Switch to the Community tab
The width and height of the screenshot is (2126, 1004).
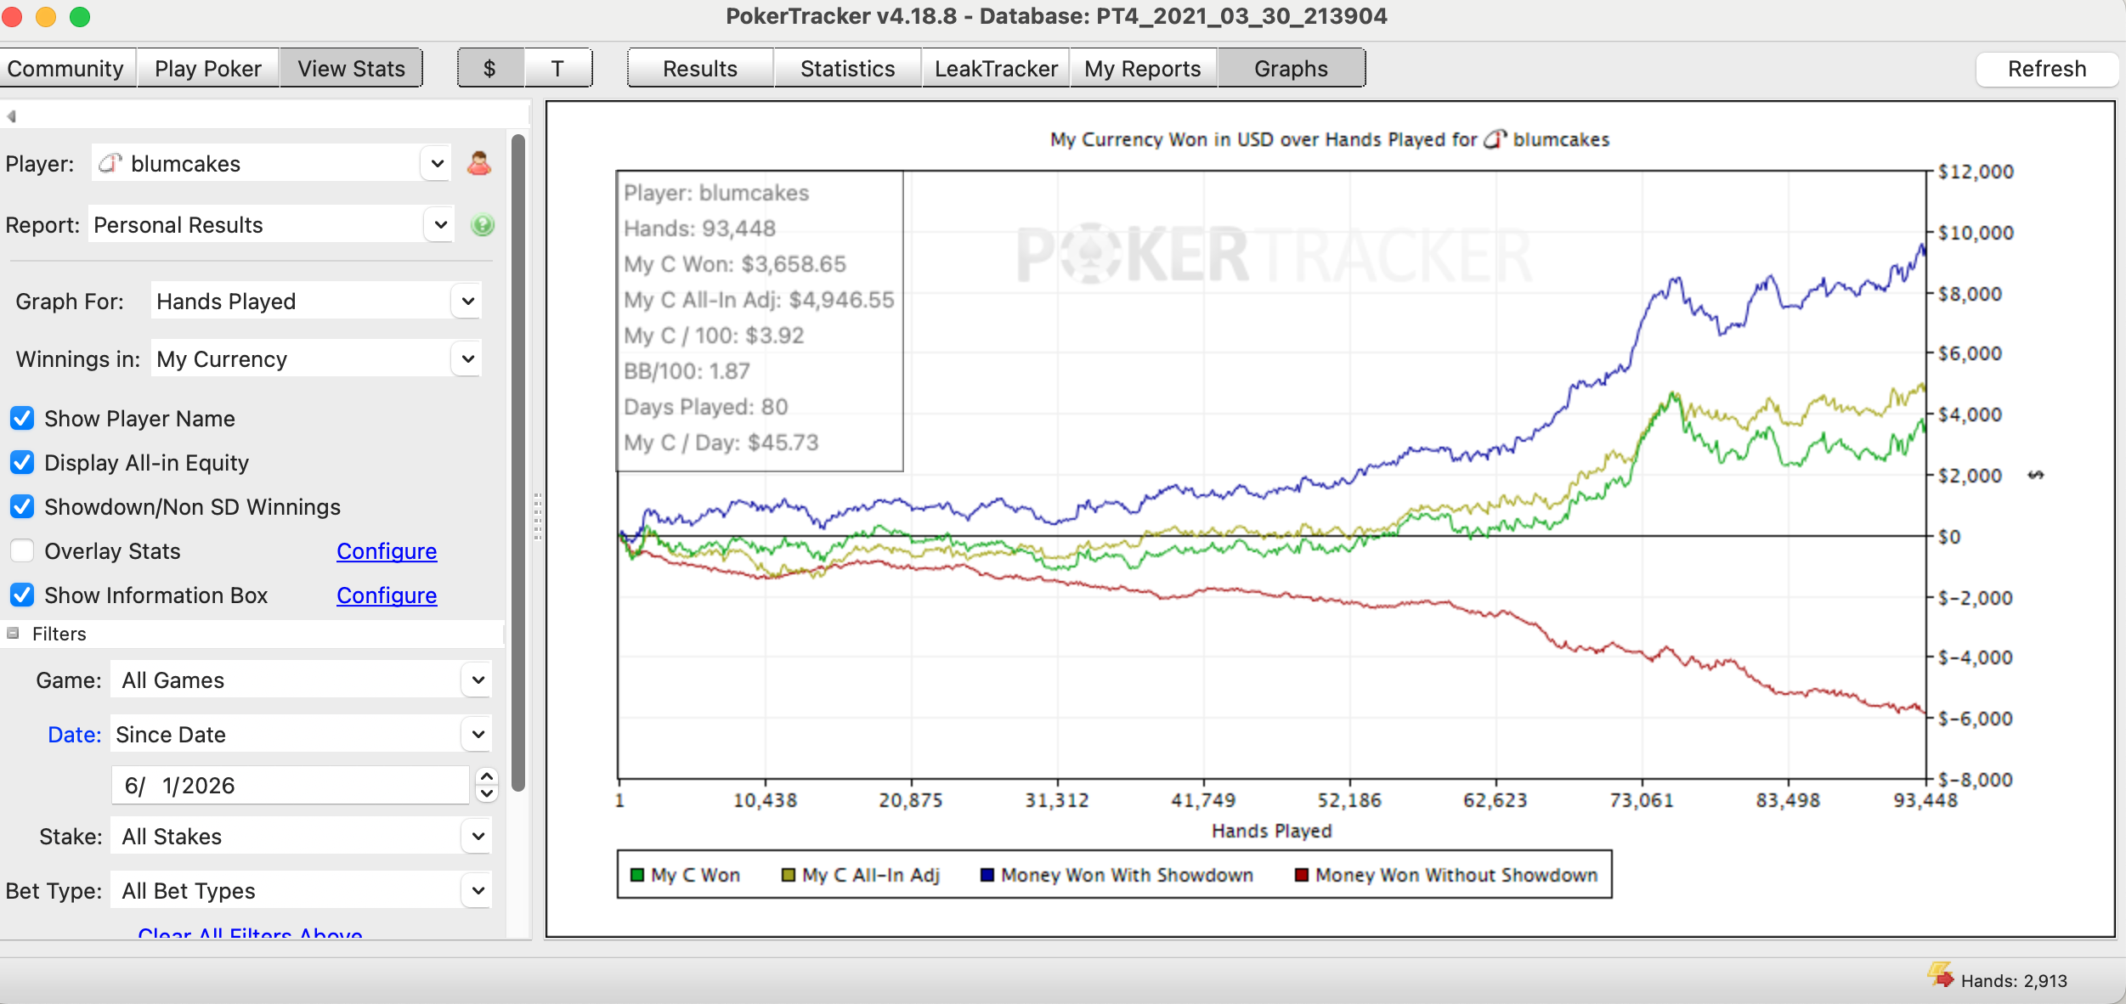pyautogui.click(x=66, y=69)
